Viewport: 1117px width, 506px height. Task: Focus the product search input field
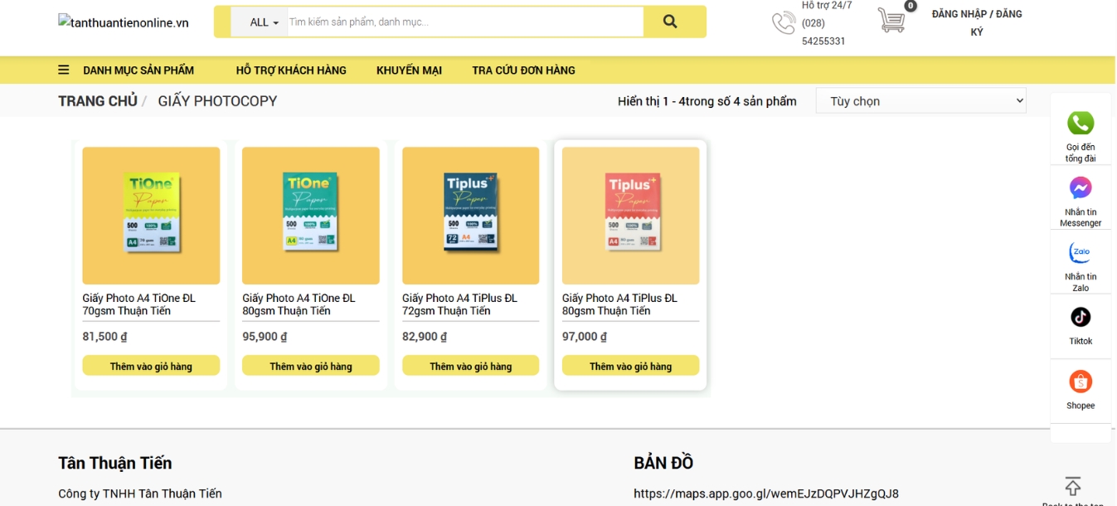pyautogui.click(x=465, y=22)
